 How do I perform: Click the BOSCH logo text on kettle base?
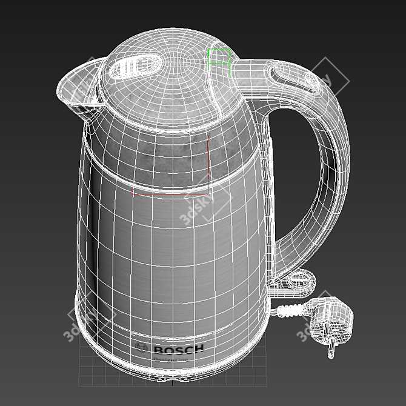point(177,349)
